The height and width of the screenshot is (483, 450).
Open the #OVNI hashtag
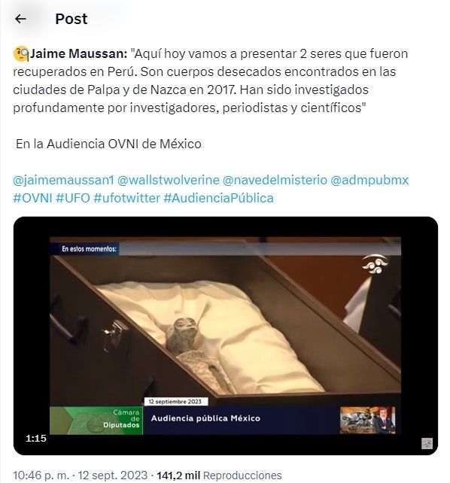click(x=32, y=198)
